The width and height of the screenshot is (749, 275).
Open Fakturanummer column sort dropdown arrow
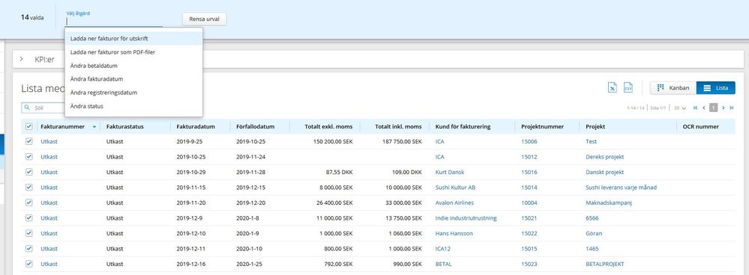click(x=94, y=127)
